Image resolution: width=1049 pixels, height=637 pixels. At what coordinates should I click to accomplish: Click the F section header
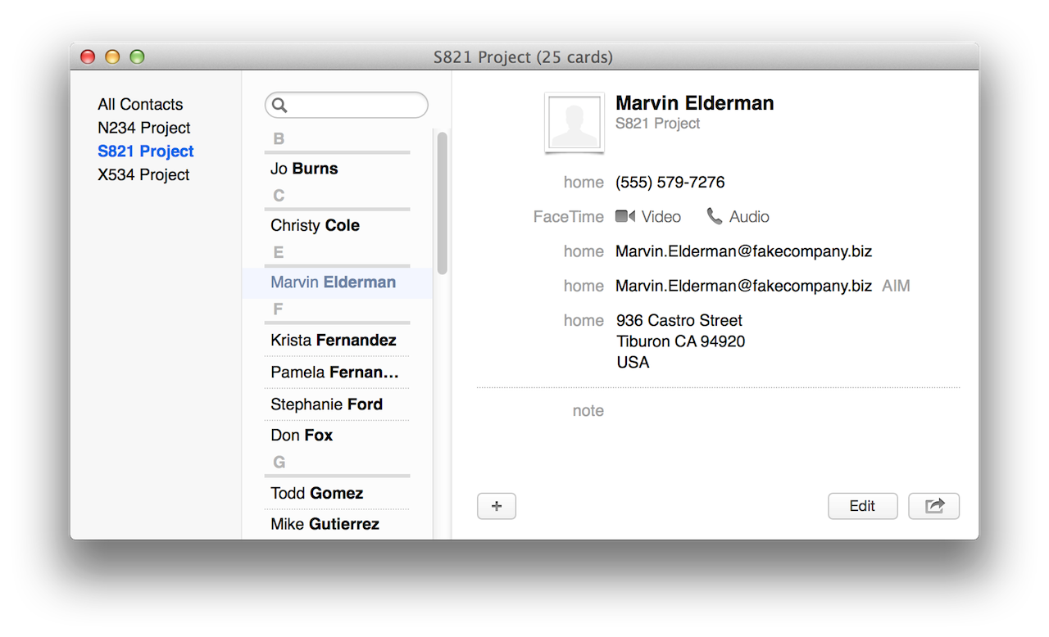point(278,309)
